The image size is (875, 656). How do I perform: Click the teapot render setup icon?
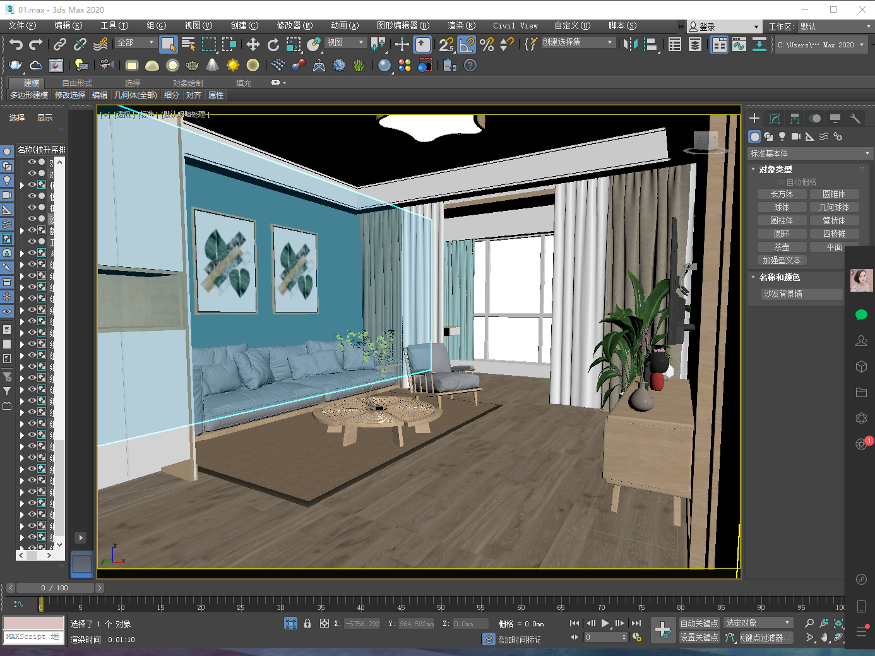pyautogui.click(x=15, y=66)
